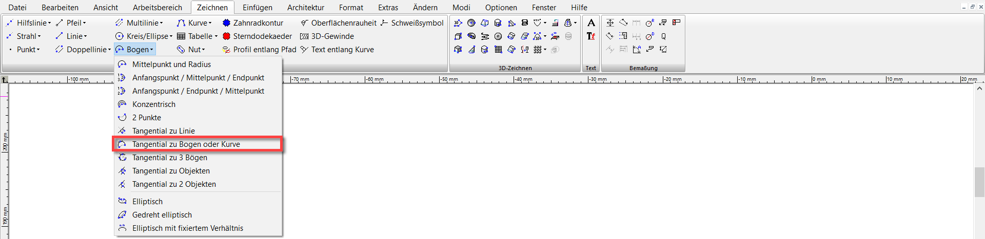Click the vertical scrollbar thumb
The image size is (985, 239).
(979, 182)
